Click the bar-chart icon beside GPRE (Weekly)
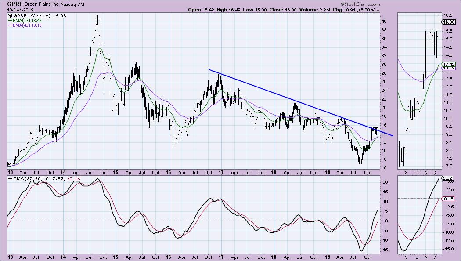461x261 pixels. click(10, 16)
